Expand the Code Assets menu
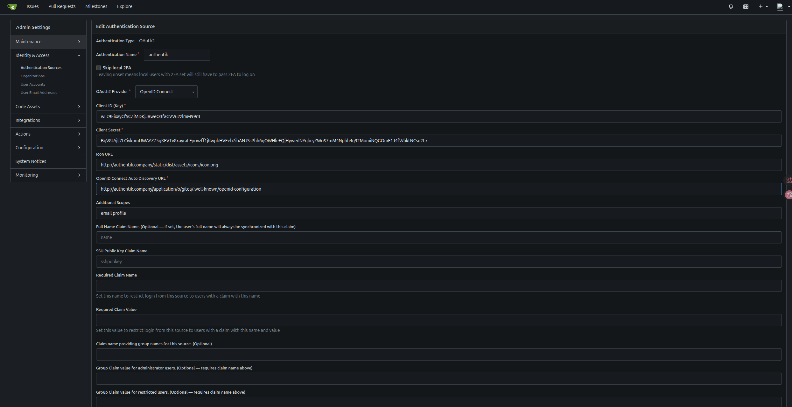 [48, 107]
